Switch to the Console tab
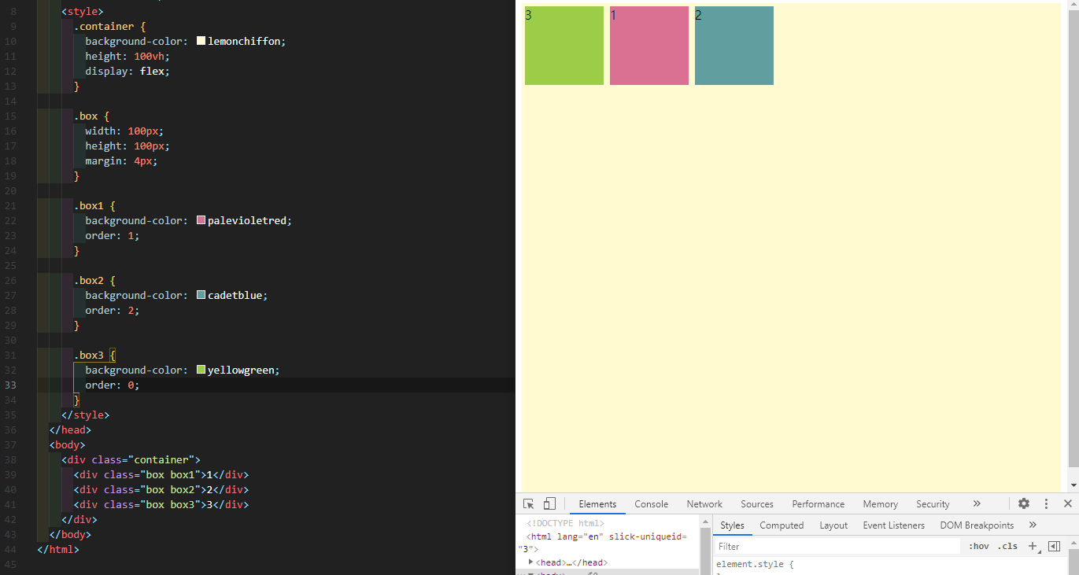 (652, 504)
